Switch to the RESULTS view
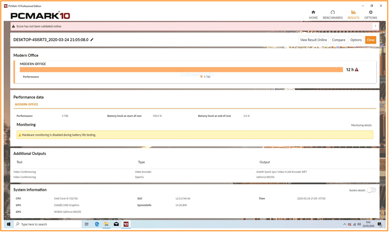Viewport: 389px width, 232px height. click(353, 15)
